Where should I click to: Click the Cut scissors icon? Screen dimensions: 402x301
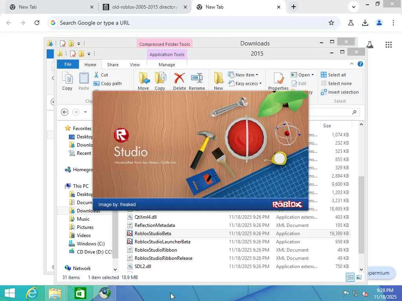pos(97,75)
